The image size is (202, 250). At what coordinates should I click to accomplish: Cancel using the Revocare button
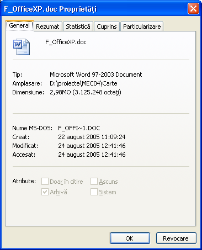point(176,238)
